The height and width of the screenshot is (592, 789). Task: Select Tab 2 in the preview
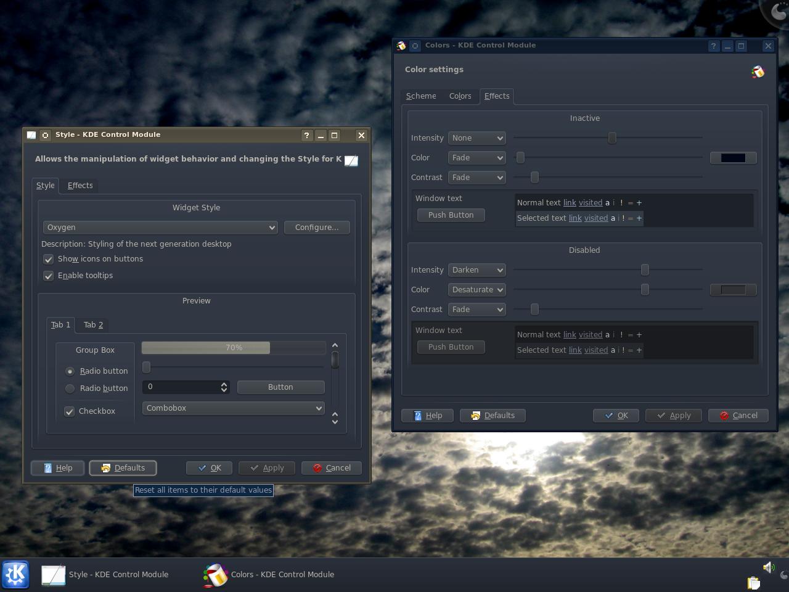[x=93, y=325]
